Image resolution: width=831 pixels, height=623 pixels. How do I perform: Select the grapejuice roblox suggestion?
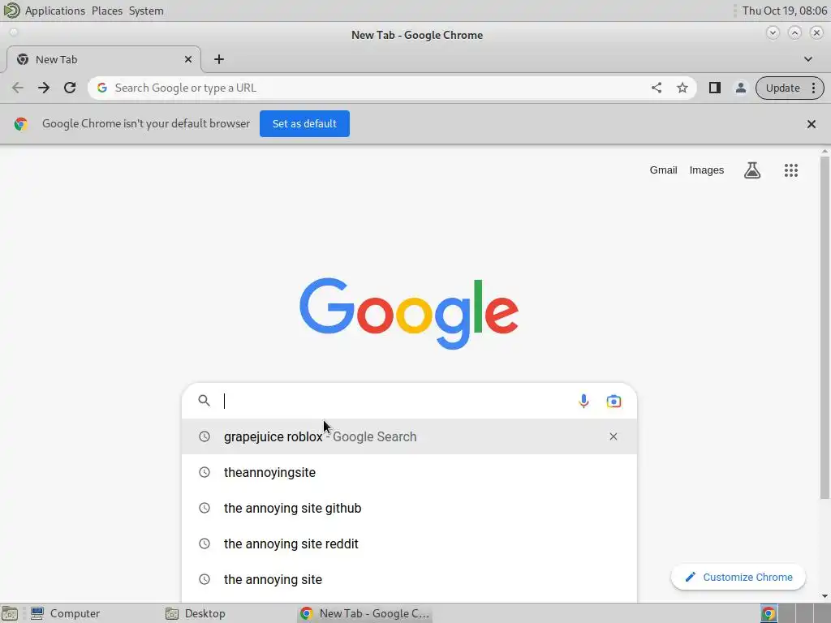409,436
